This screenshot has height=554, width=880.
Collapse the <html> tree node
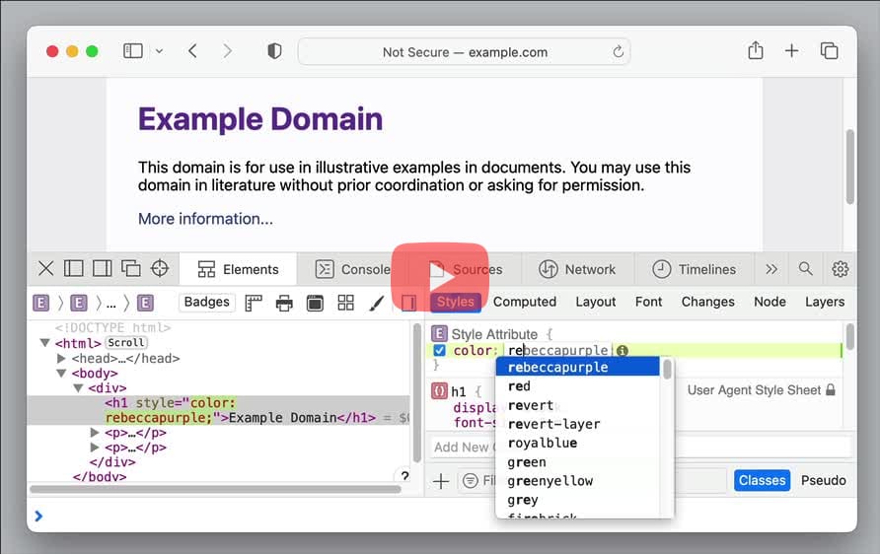pyautogui.click(x=45, y=343)
